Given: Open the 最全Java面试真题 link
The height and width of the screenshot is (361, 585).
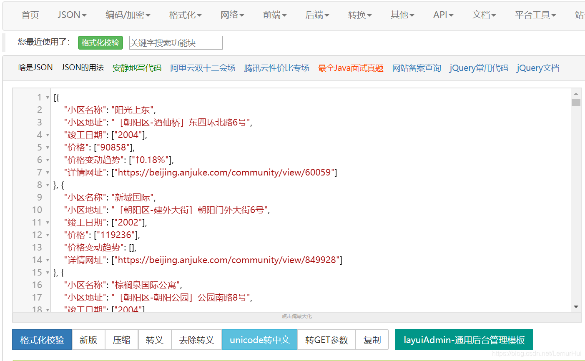Looking at the screenshot, I should (x=351, y=68).
